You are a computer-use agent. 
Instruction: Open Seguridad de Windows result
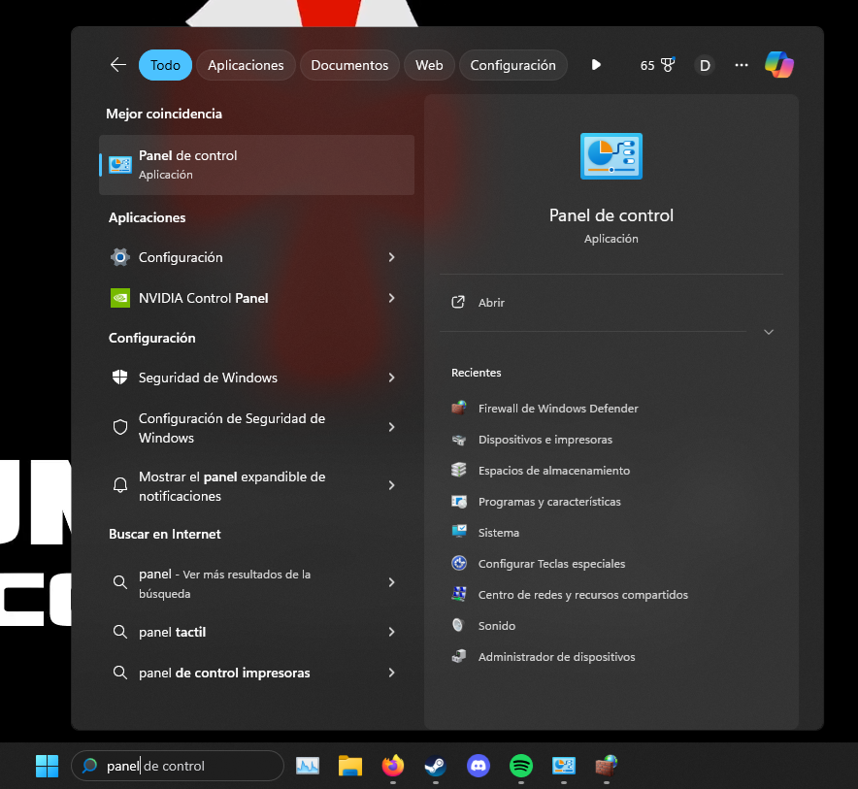click(256, 378)
